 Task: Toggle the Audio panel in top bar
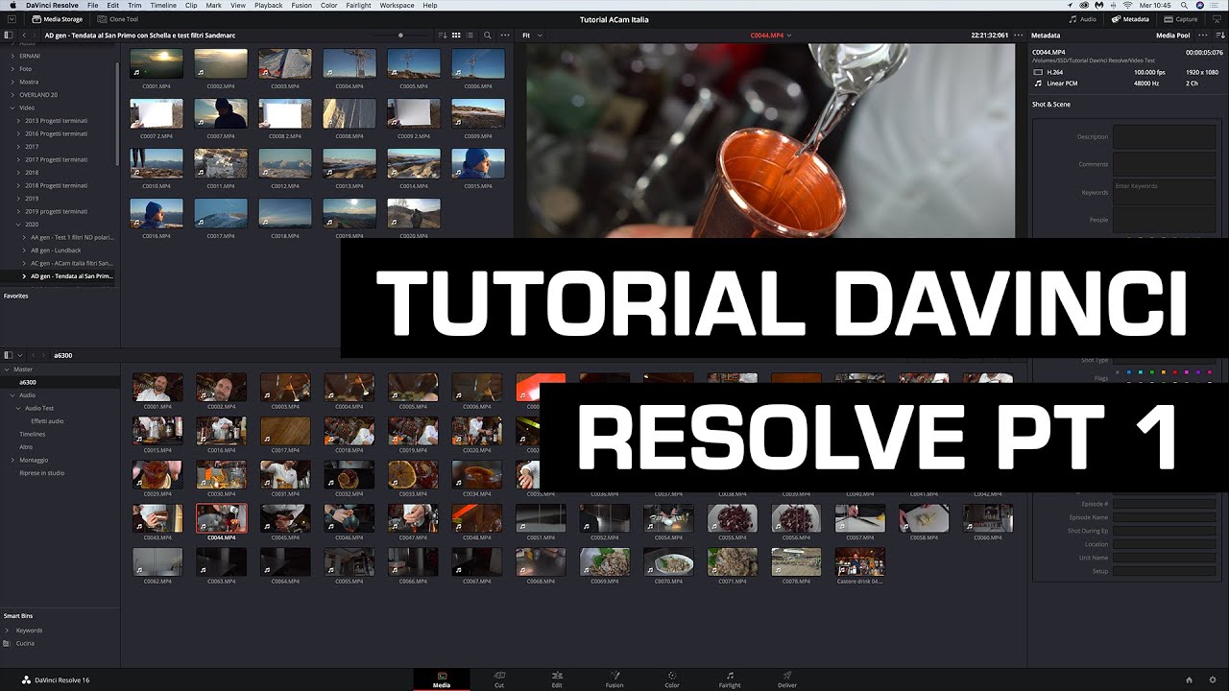click(1083, 19)
